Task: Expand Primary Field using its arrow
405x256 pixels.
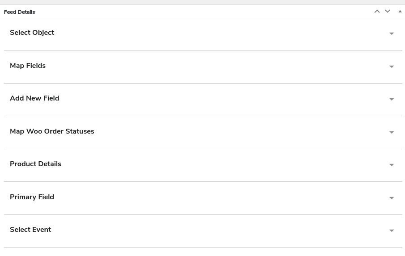Action: (392, 198)
